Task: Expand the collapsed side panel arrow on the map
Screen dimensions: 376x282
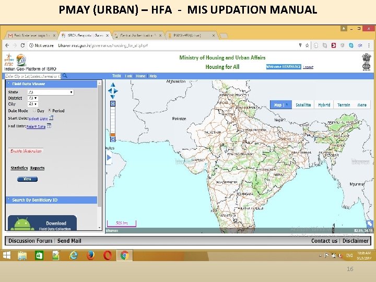Action: point(109,158)
